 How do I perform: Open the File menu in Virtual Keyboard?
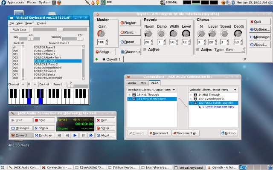(12, 23)
